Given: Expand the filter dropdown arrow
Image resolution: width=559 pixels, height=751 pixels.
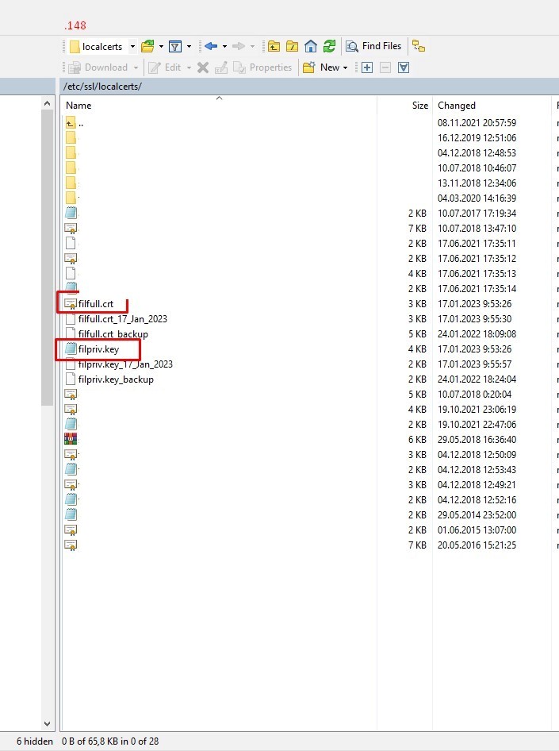Looking at the screenshot, I should tap(189, 47).
